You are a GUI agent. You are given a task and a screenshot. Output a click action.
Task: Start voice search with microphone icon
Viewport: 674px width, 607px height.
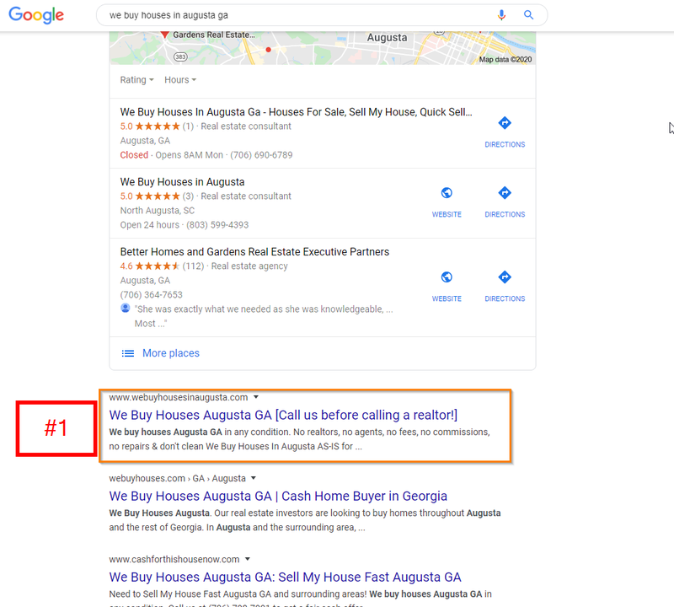(501, 15)
